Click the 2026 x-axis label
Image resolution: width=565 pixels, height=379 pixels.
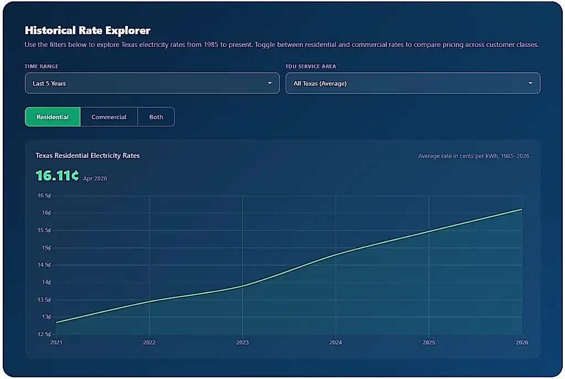pyautogui.click(x=522, y=342)
